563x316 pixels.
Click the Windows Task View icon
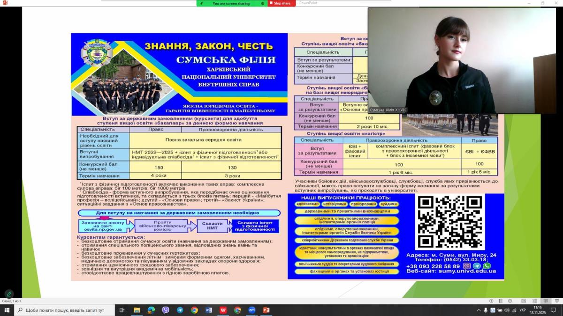click(122, 310)
